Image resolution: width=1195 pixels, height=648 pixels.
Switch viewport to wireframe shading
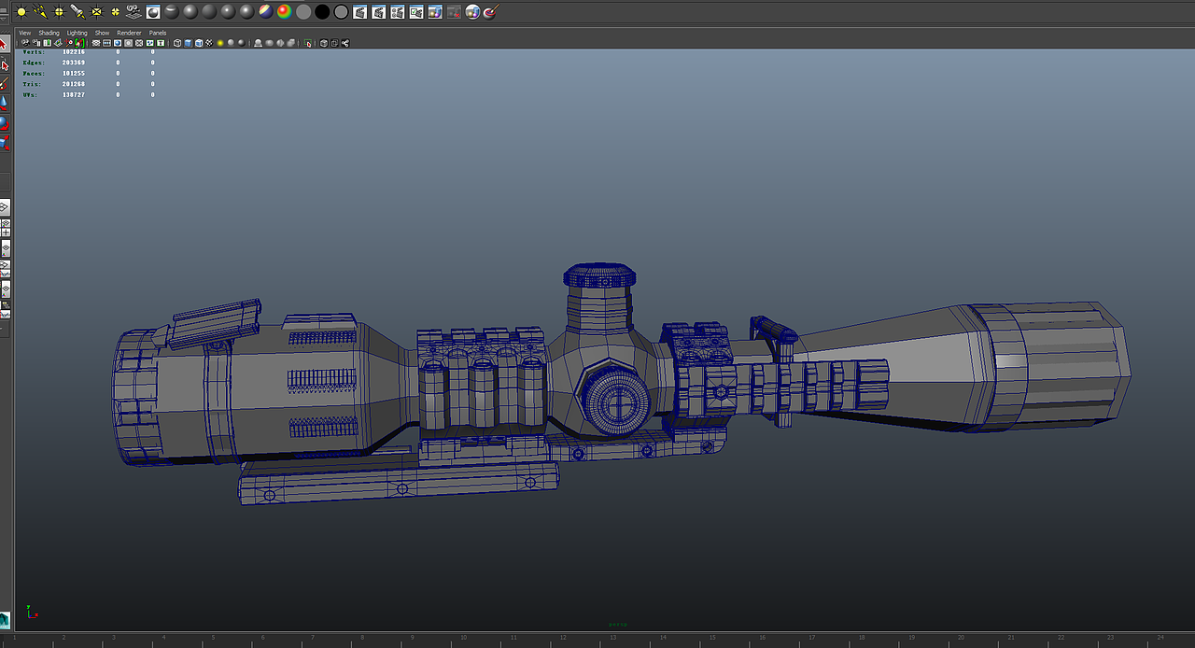(x=177, y=43)
